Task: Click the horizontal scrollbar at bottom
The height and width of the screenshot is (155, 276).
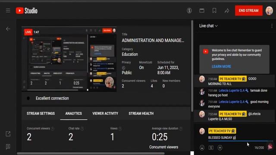Action: coord(91,153)
